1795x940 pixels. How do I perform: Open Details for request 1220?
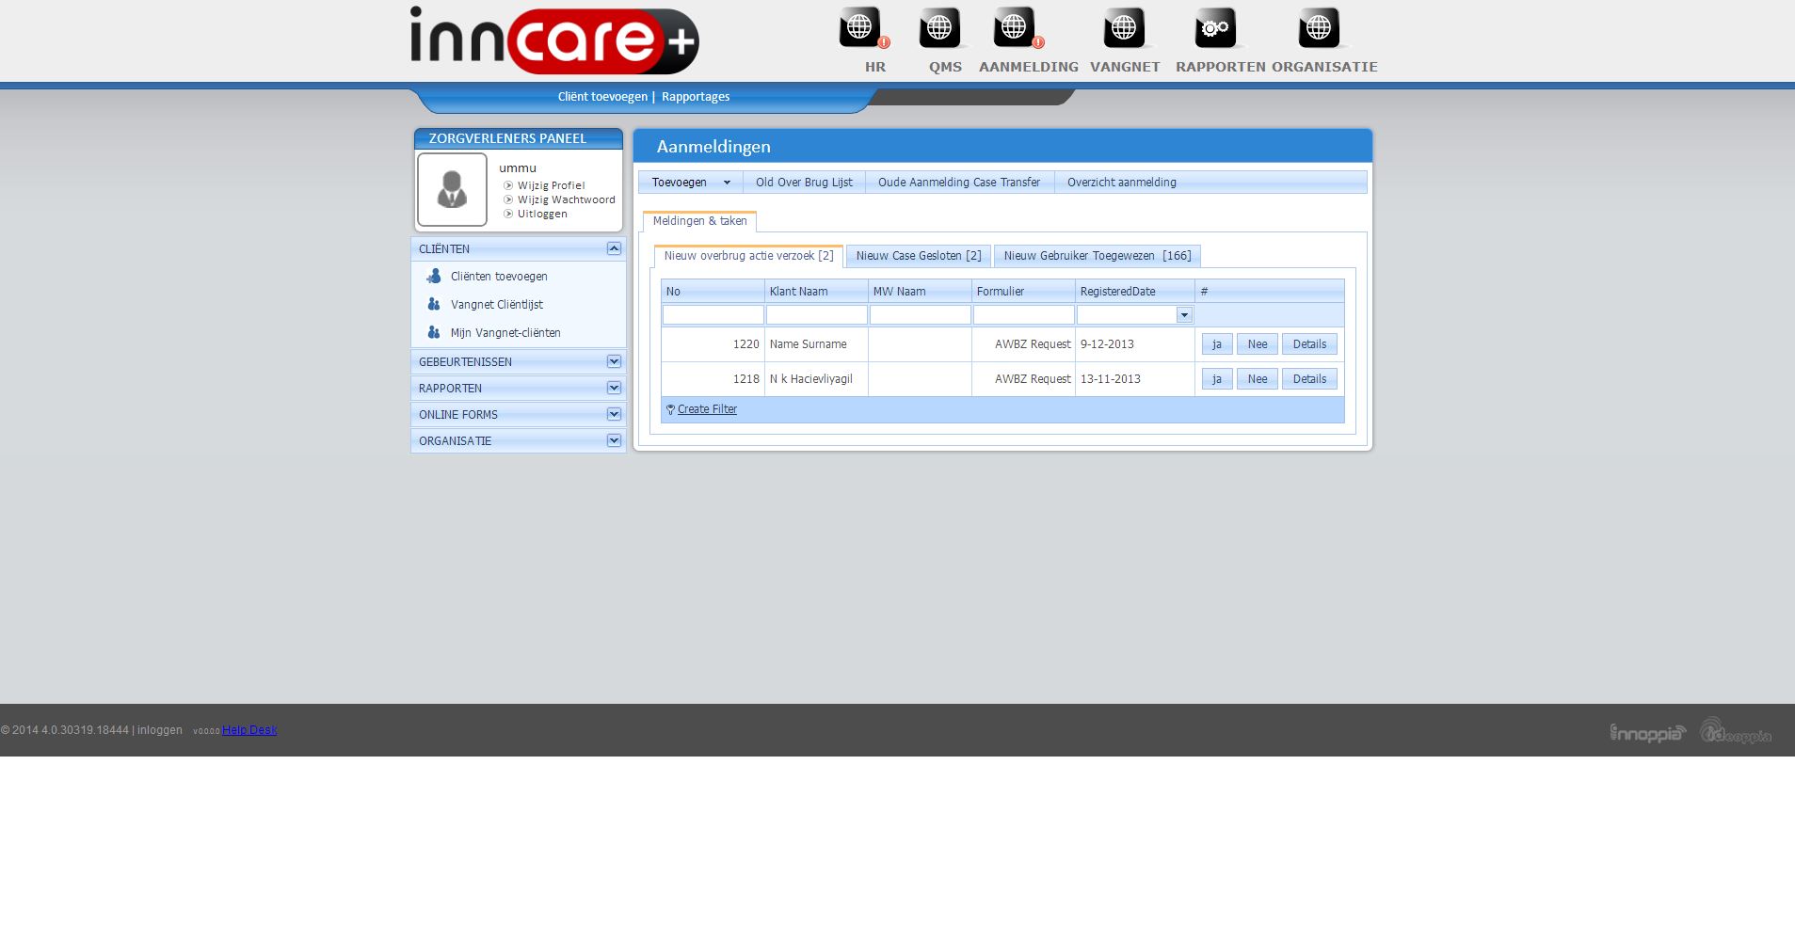(1309, 344)
